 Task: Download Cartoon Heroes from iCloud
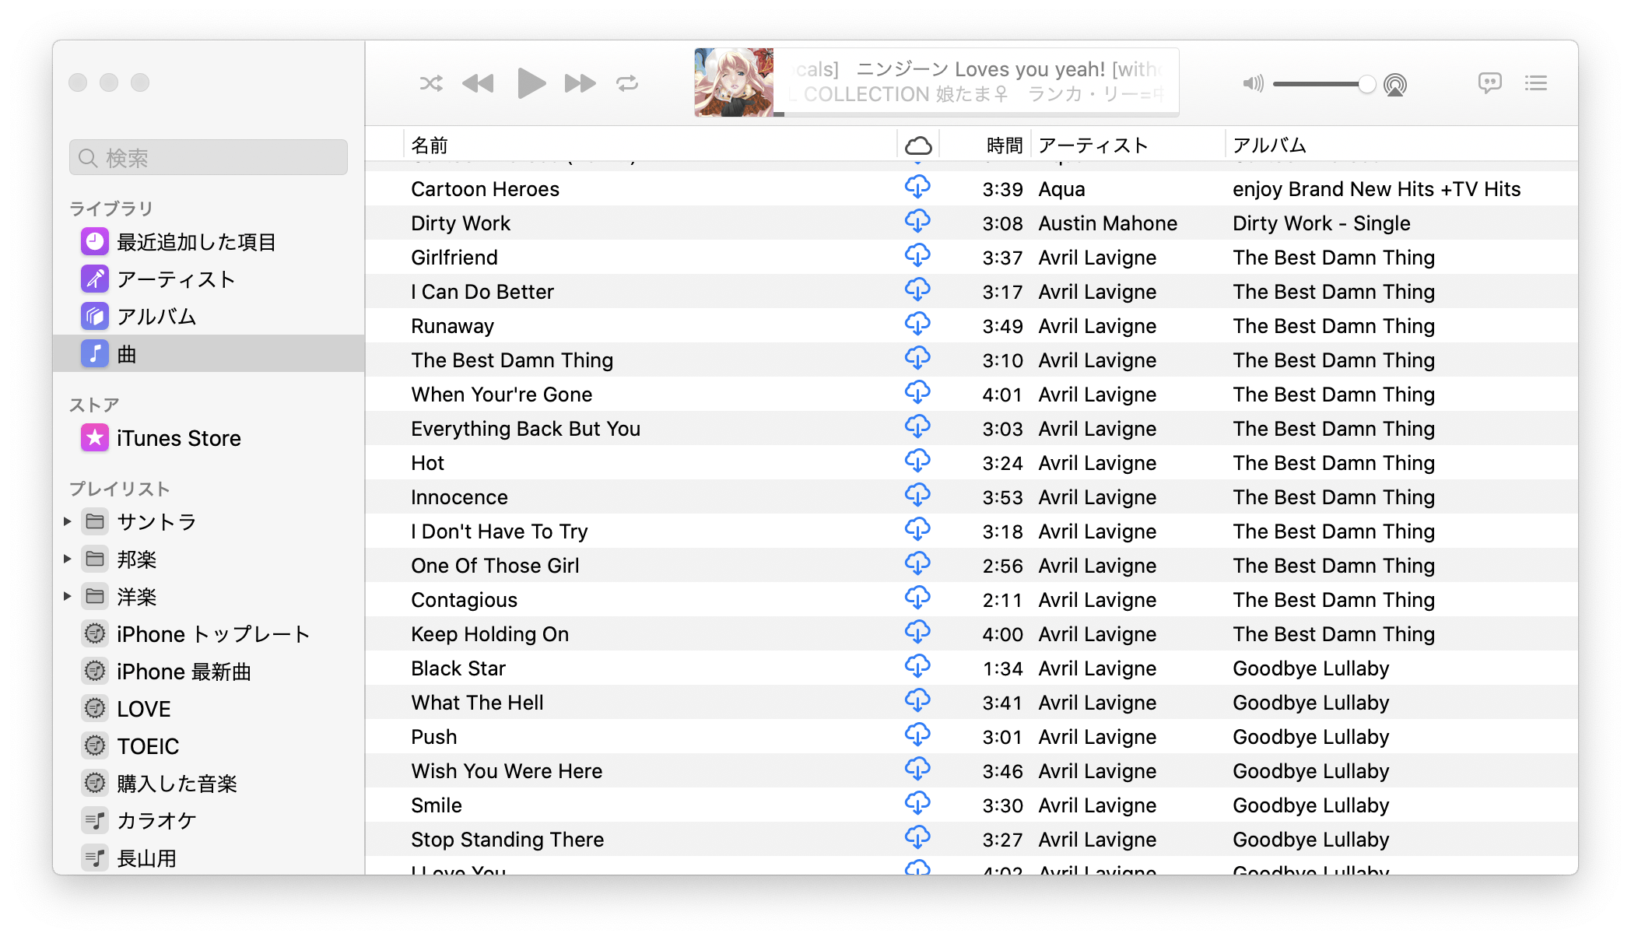(x=917, y=188)
